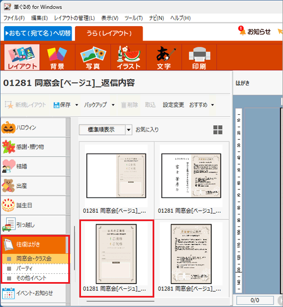
Task: Expand the バックアップ dropdown arrow
Action: pos(113,105)
